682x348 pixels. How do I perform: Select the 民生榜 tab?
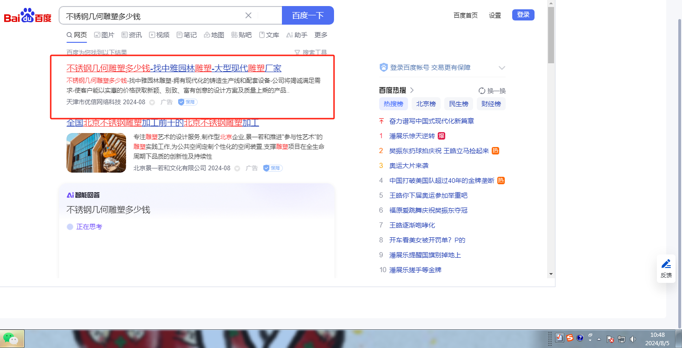tap(459, 104)
